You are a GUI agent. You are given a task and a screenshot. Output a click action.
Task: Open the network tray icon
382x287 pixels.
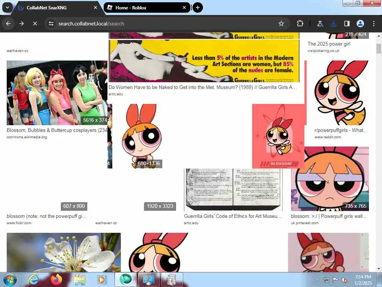point(326,280)
